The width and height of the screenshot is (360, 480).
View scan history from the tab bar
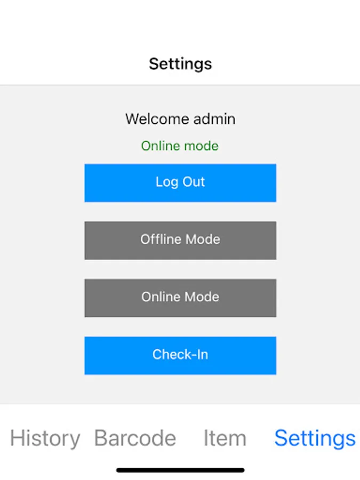45,438
